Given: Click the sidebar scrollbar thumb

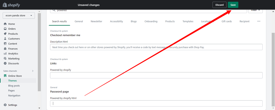Looking at the screenshot, I should (x=39, y=52).
